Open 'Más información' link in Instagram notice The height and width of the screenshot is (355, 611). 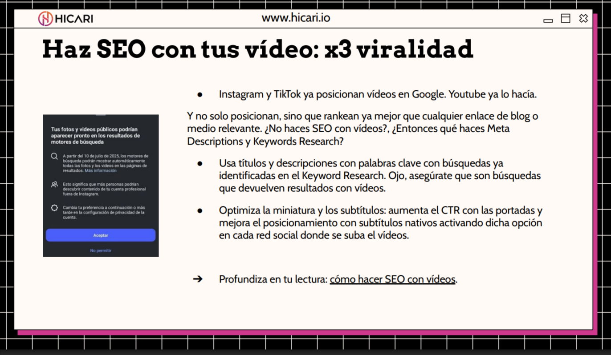(x=101, y=170)
